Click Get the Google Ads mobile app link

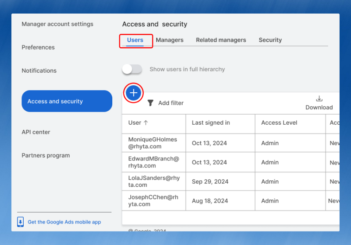coord(64,222)
